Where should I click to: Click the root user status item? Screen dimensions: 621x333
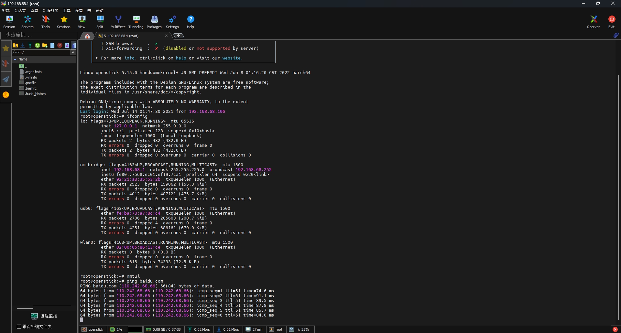click(x=276, y=329)
